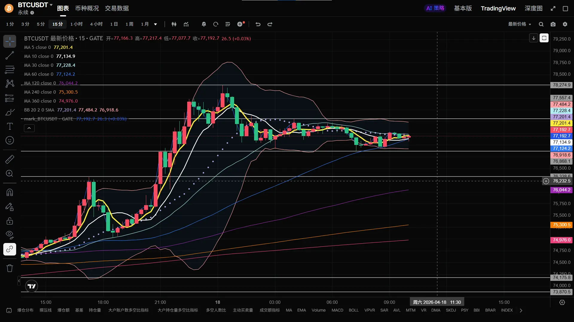The height and width of the screenshot is (322, 574).
Task: Add the MACD indicator from bottom bar
Action: coord(337,310)
